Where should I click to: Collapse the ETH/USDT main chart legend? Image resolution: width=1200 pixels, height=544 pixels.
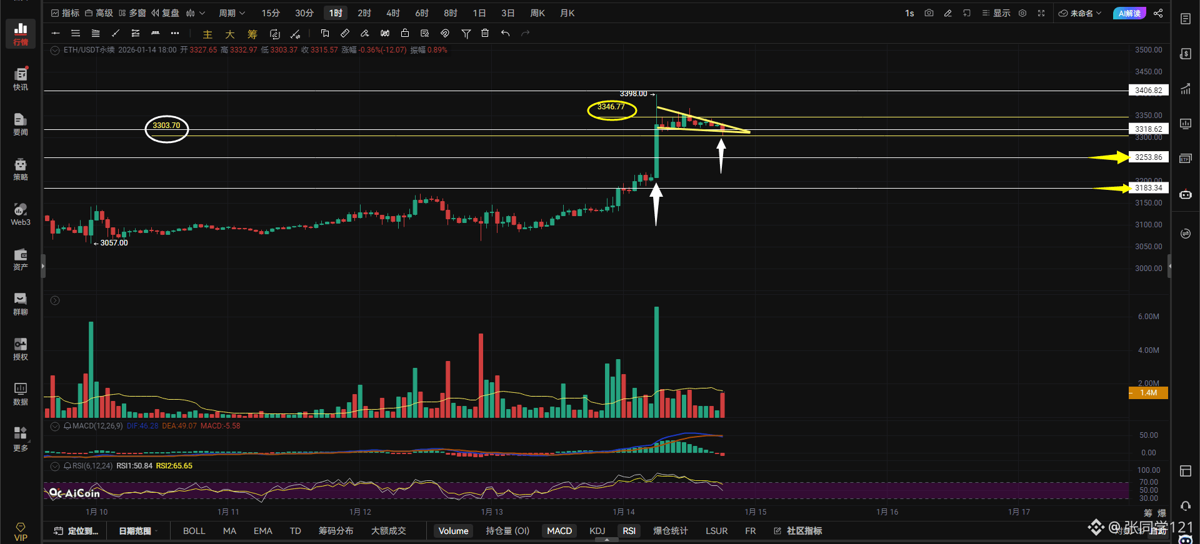[55, 51]
